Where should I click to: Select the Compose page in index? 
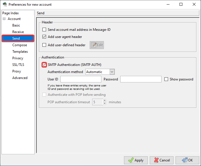pyautogui.click(x=19, y=45)
